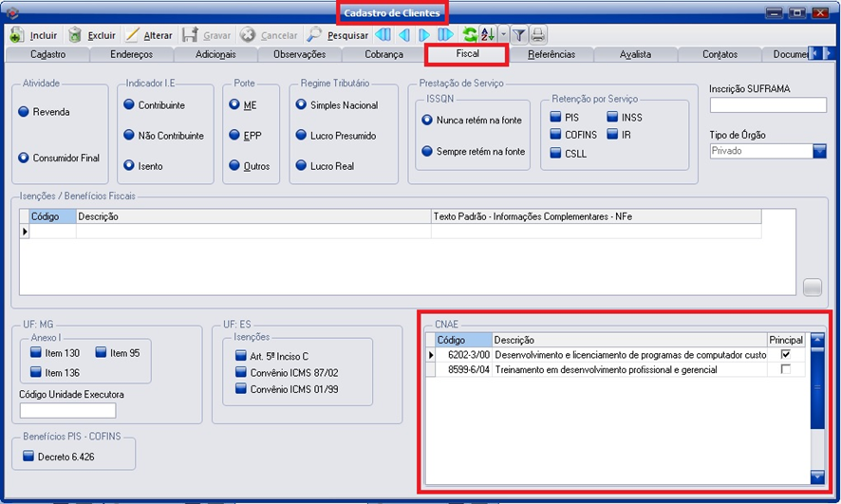Click the green refresh icon
The image size is (841, 504).
(470, 35)
